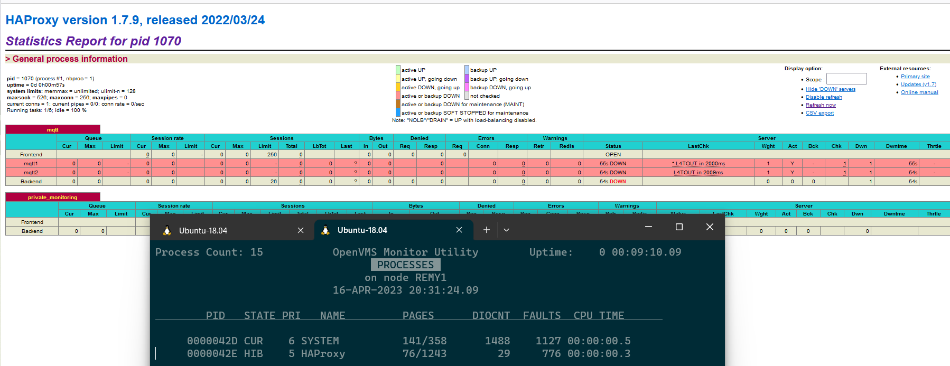Open a new terminal tab with plus button

[x=487, y=230]
